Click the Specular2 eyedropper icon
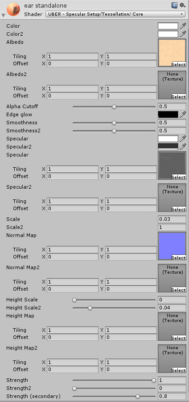Screen dimensions: 189x402 coord(183,147)
